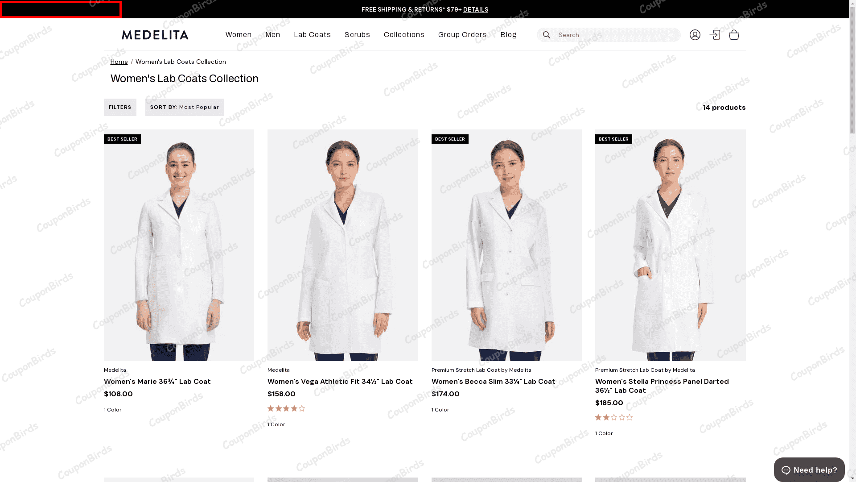The height and width of the screenshot is (482, 856).
Task: Click the search magnifier icon
Action: point(546,35)
